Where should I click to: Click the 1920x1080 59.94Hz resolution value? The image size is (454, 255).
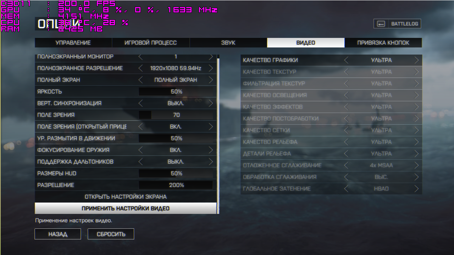coord(176,68)
